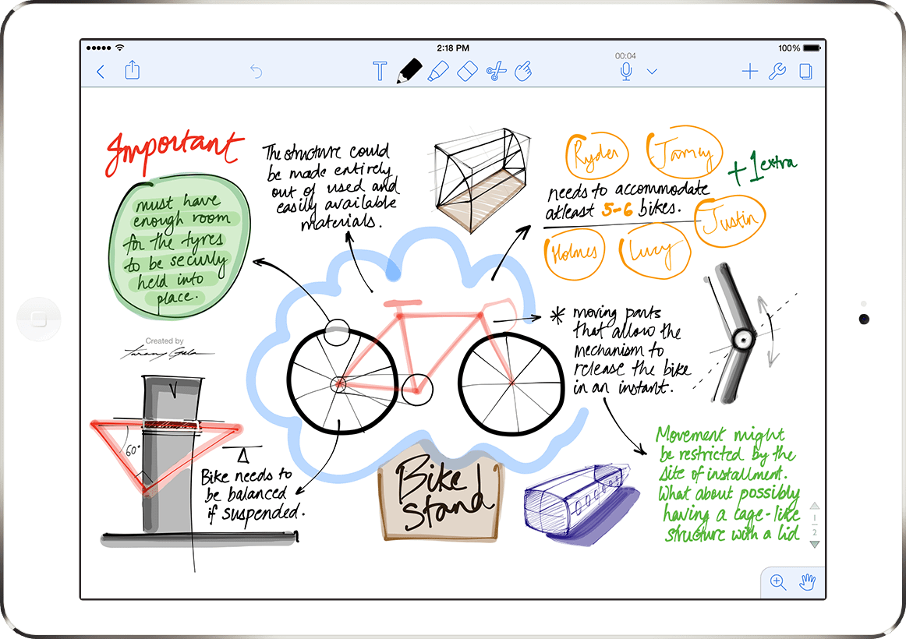Pause the recording via the microphone icon
This screenshot has height=639, width=906.
[x=626, y=71]
